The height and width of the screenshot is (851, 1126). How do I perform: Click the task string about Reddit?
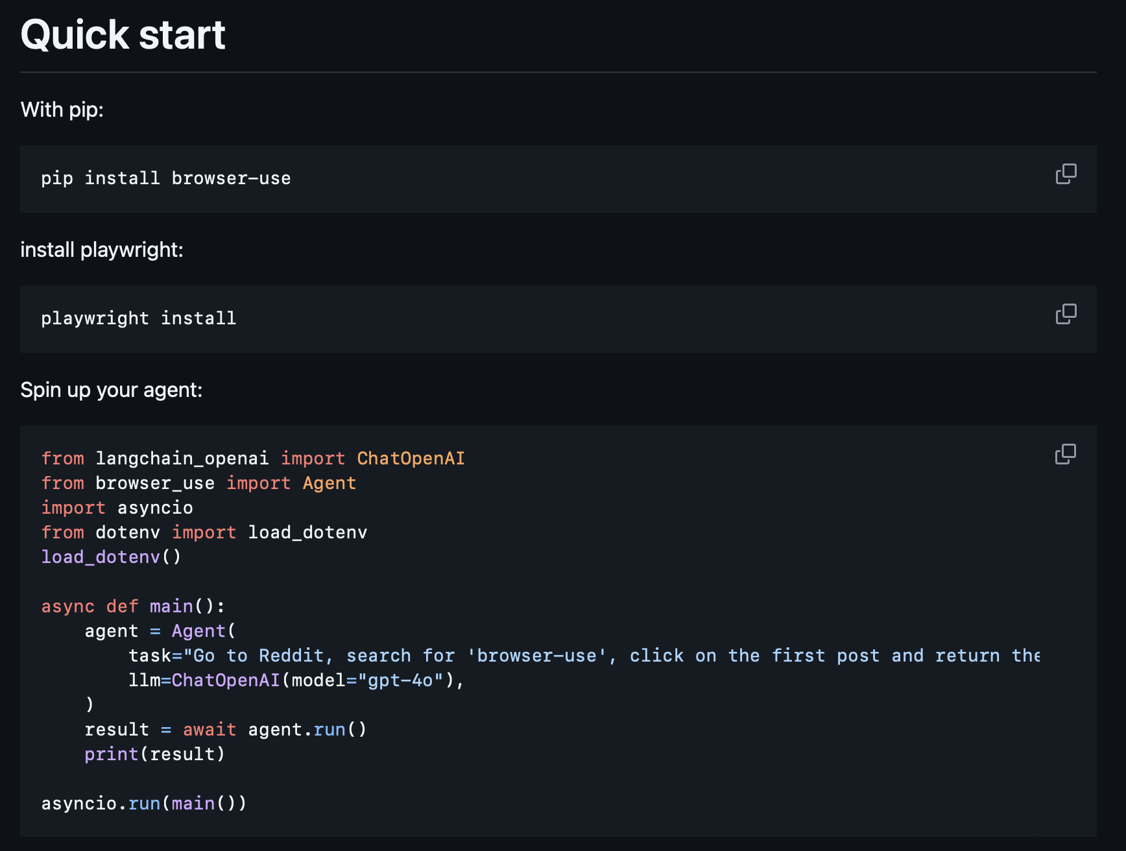pos(584,656)
